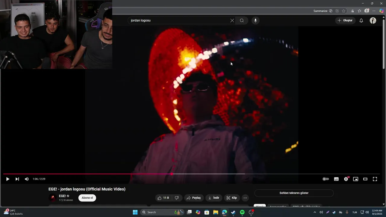Toggle subtitles with the captions icon

tap(336, 179)
